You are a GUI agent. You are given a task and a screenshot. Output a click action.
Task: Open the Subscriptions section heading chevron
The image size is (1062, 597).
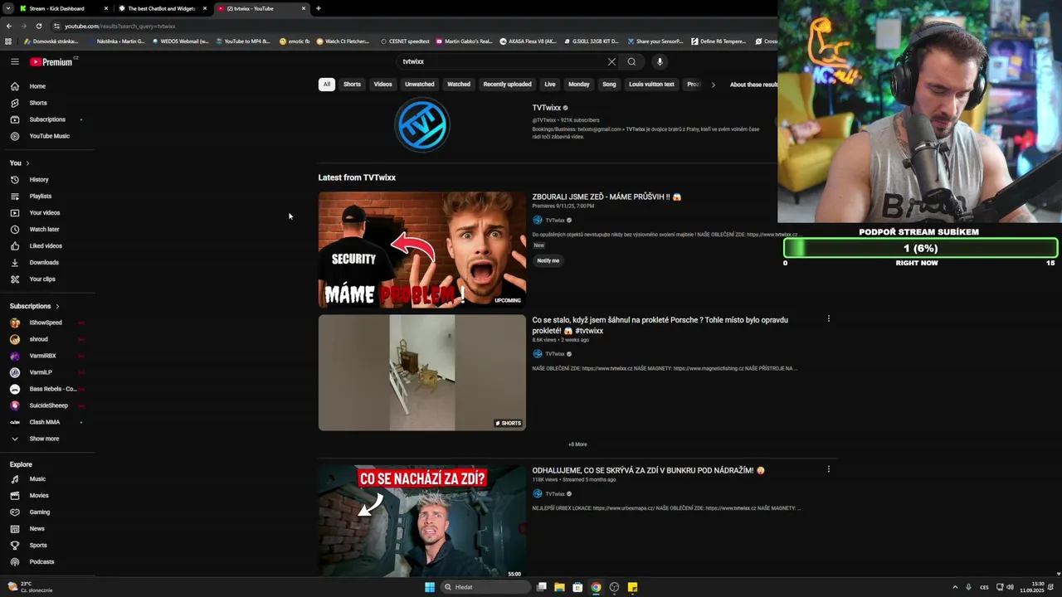[57, 306]
